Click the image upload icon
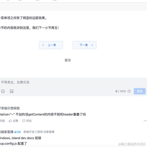Viewport: 147px width, 147px height. click(x=12, y=91)
